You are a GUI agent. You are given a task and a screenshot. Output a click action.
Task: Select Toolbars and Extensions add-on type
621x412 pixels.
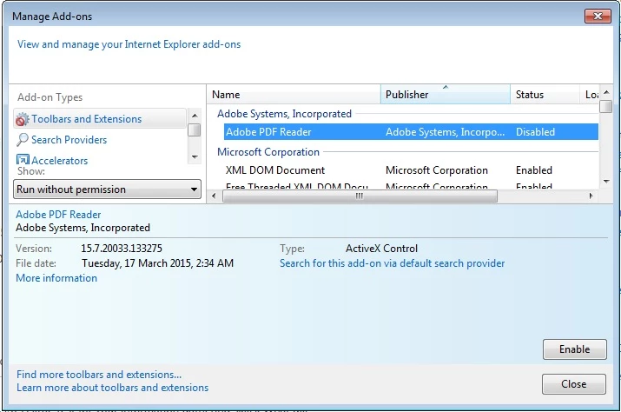click(100, 119)
